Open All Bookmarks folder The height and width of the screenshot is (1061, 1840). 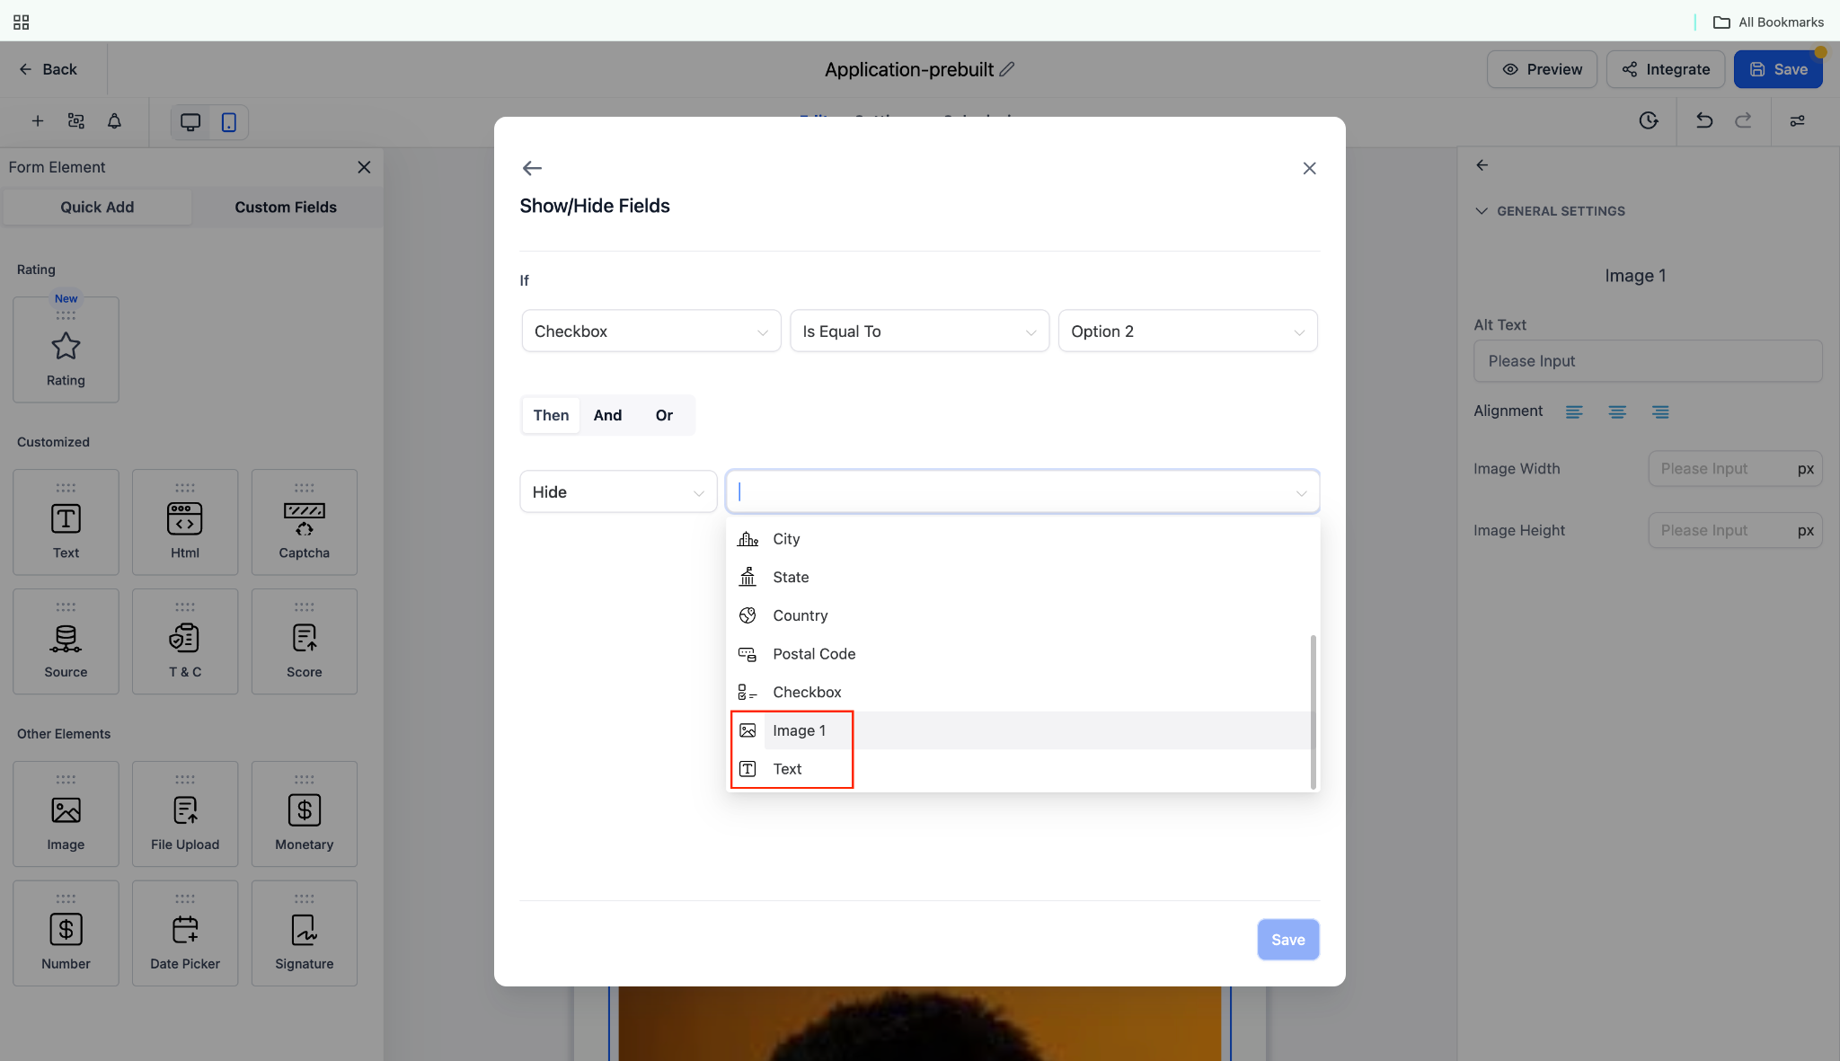point(1768,22)
